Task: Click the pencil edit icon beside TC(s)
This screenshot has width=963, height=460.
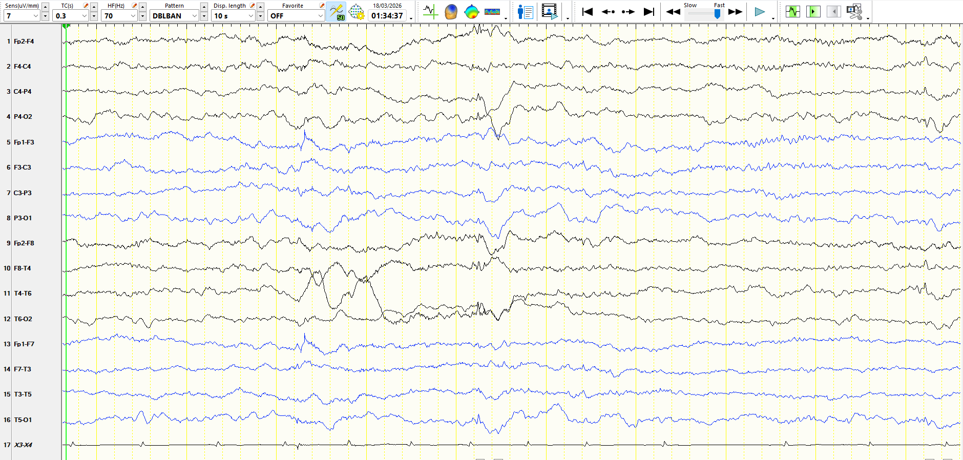Action: pyautogui.click(x=86, y=6)
